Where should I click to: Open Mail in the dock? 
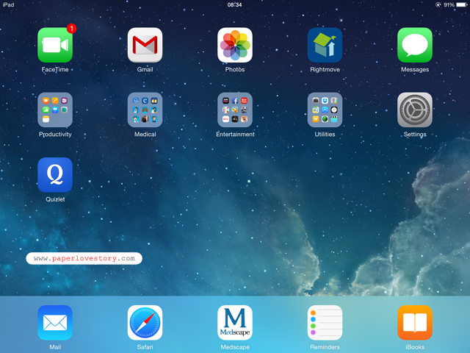click(55, 323)
